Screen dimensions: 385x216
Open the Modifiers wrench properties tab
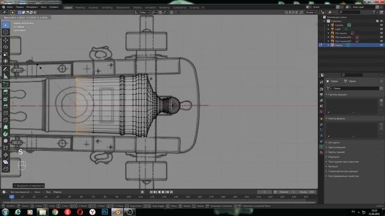coord(321,124)
